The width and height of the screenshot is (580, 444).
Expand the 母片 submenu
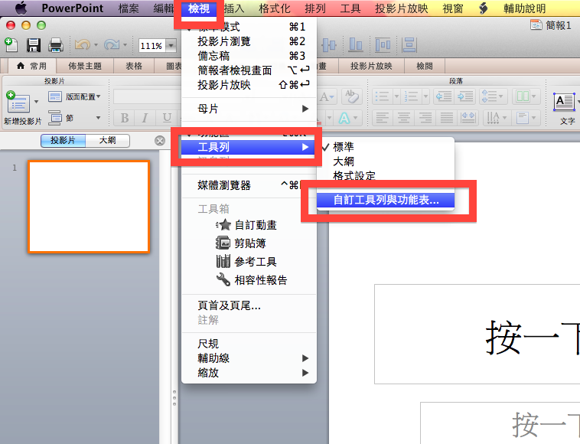[x=249, y=109]
